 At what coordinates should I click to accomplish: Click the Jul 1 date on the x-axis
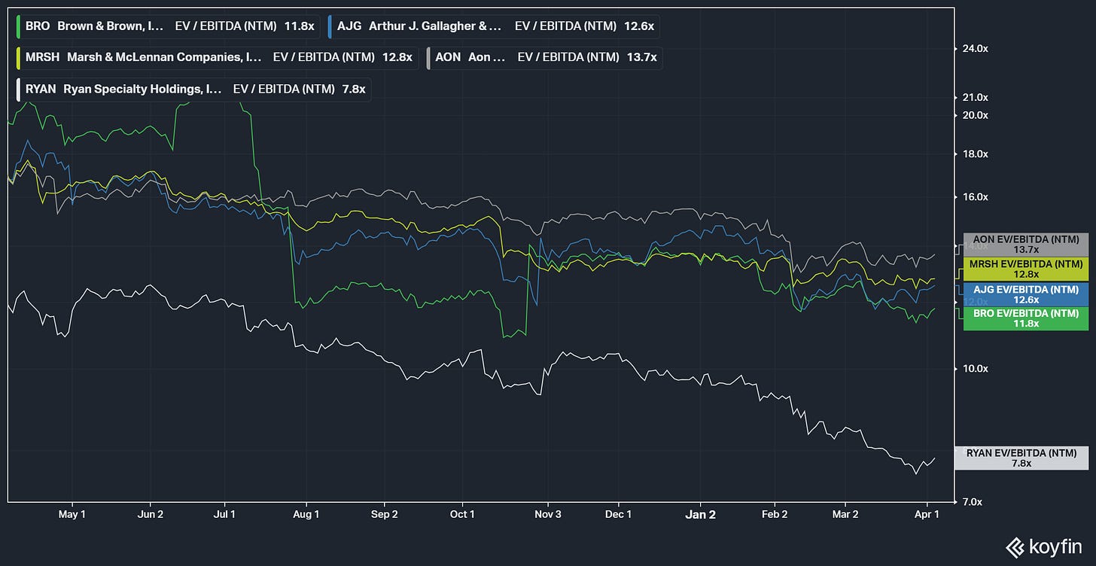(224, 516)
